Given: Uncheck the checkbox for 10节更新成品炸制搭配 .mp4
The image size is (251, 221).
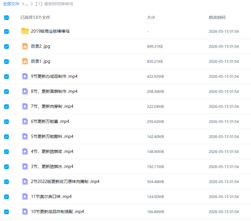Looking at the screenshot, I should [x=6, y=212].
